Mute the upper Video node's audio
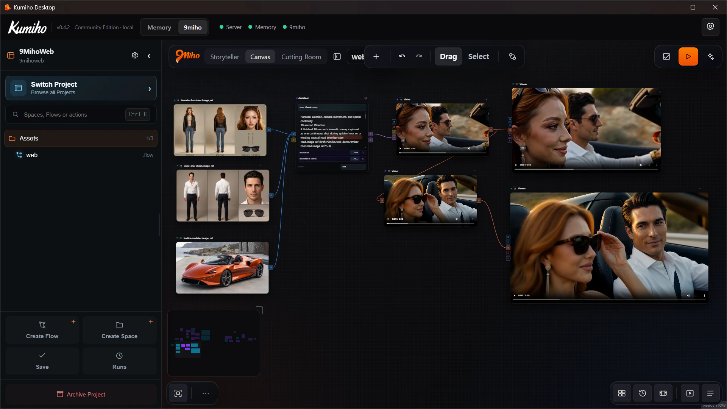The width and height of the screenshot is (727, 409). (x=469, y=148)
